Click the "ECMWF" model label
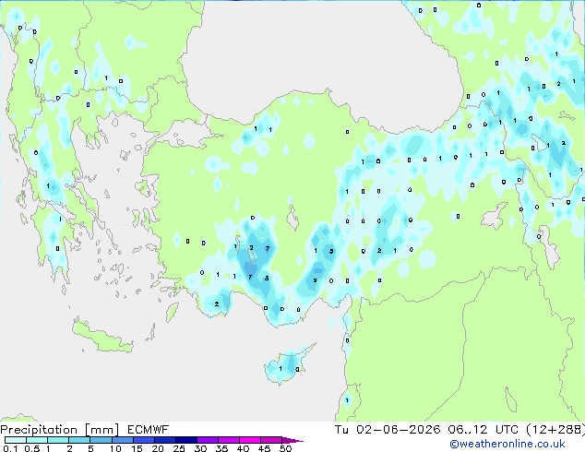The height and width of the screenshot is (452, 585). [148, 430]
